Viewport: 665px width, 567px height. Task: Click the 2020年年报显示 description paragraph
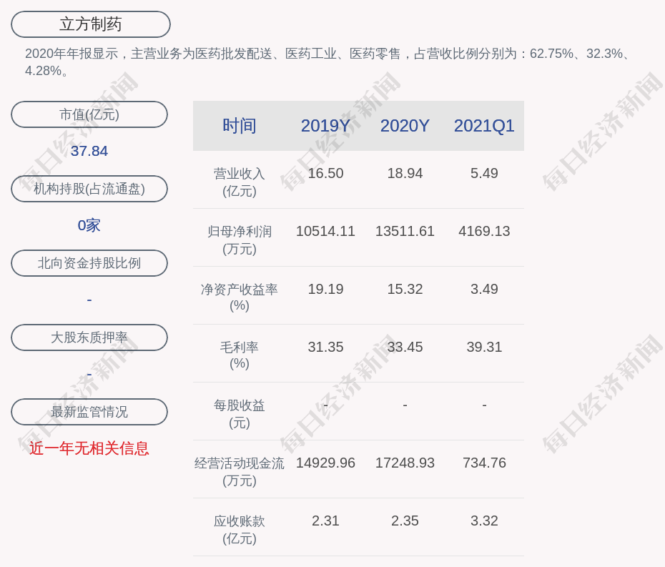[x=329, y=62]
